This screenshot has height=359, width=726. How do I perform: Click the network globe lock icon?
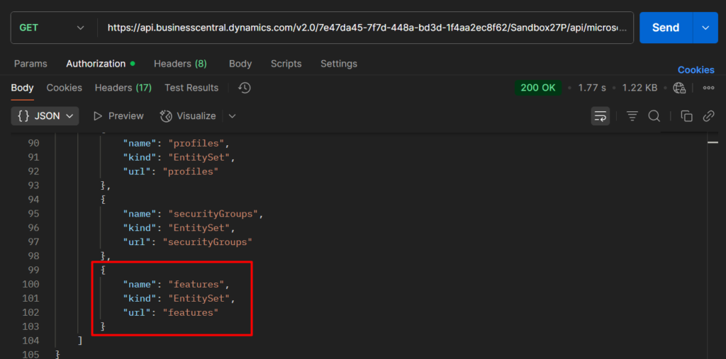coord(679,88)
